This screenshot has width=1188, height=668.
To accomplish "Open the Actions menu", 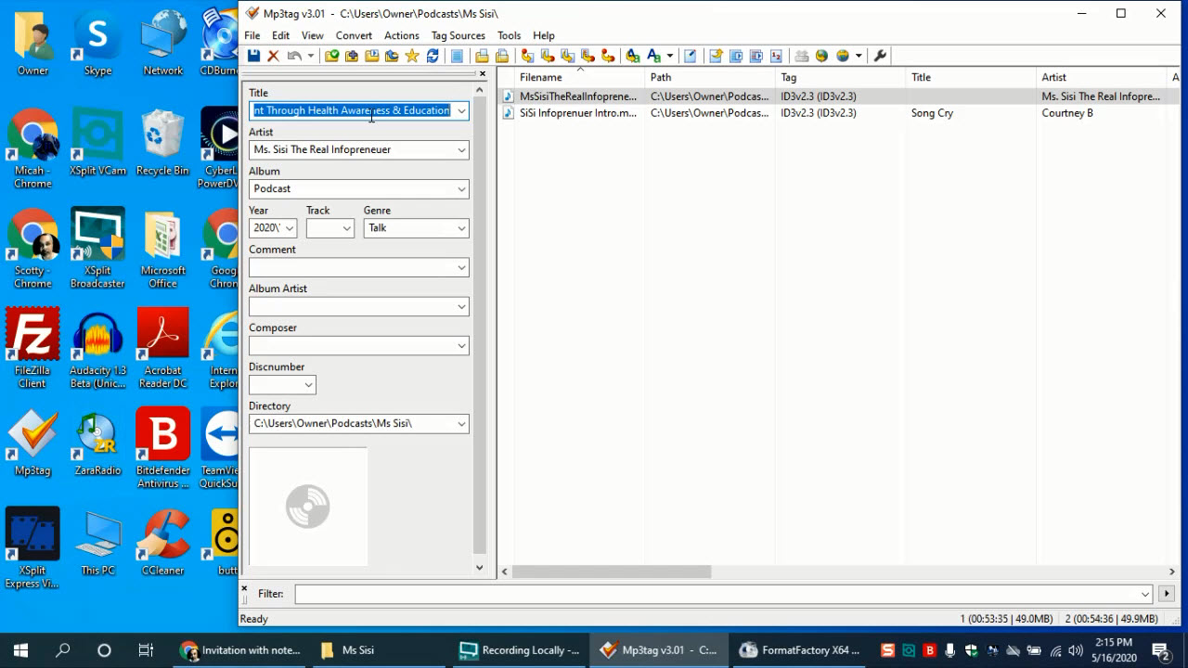I will [x=402, y=35].
